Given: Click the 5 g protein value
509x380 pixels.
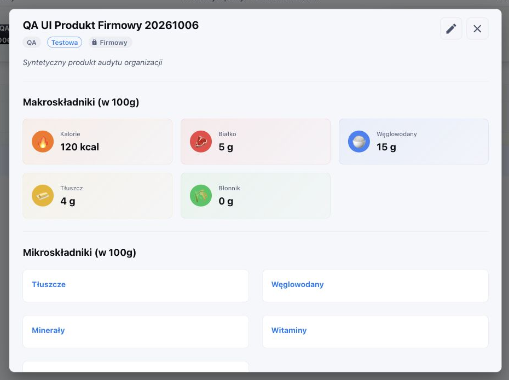Looking at the screenshot, I should 226,147.
